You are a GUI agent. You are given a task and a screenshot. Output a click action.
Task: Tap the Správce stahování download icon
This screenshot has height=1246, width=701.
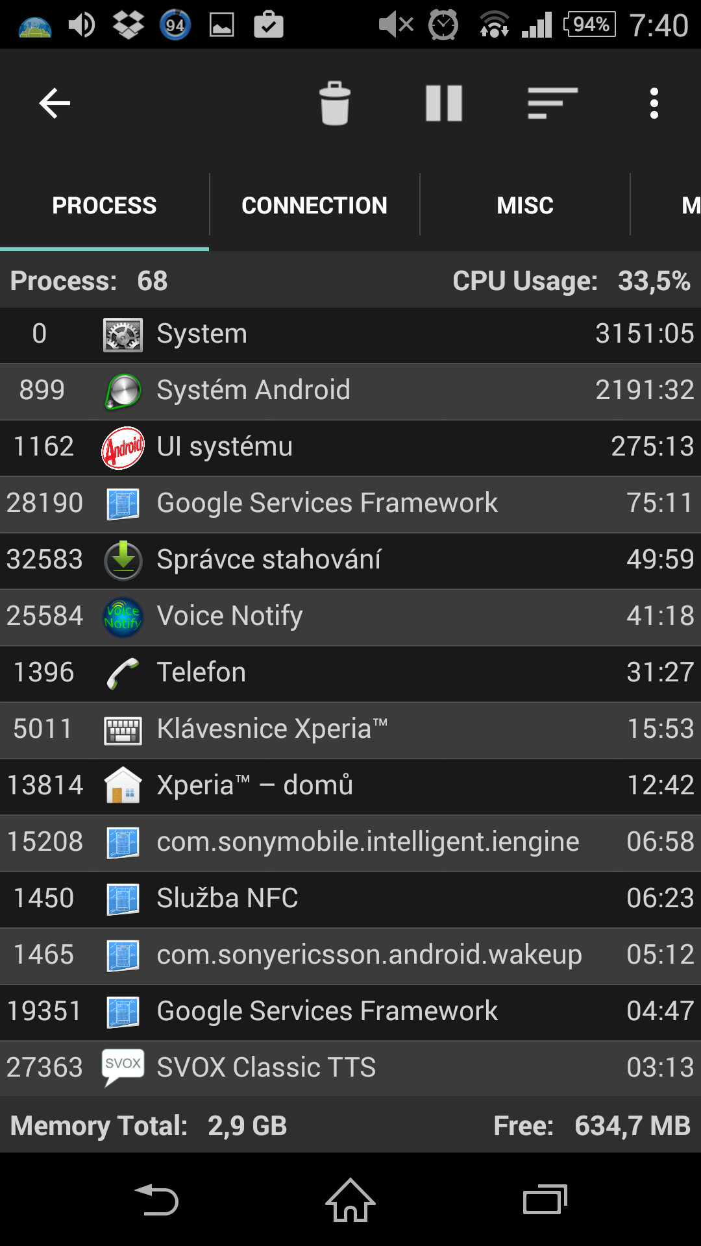[123, 560]
